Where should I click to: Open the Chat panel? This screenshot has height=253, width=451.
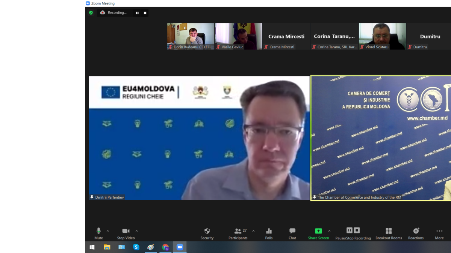point(292,233)
